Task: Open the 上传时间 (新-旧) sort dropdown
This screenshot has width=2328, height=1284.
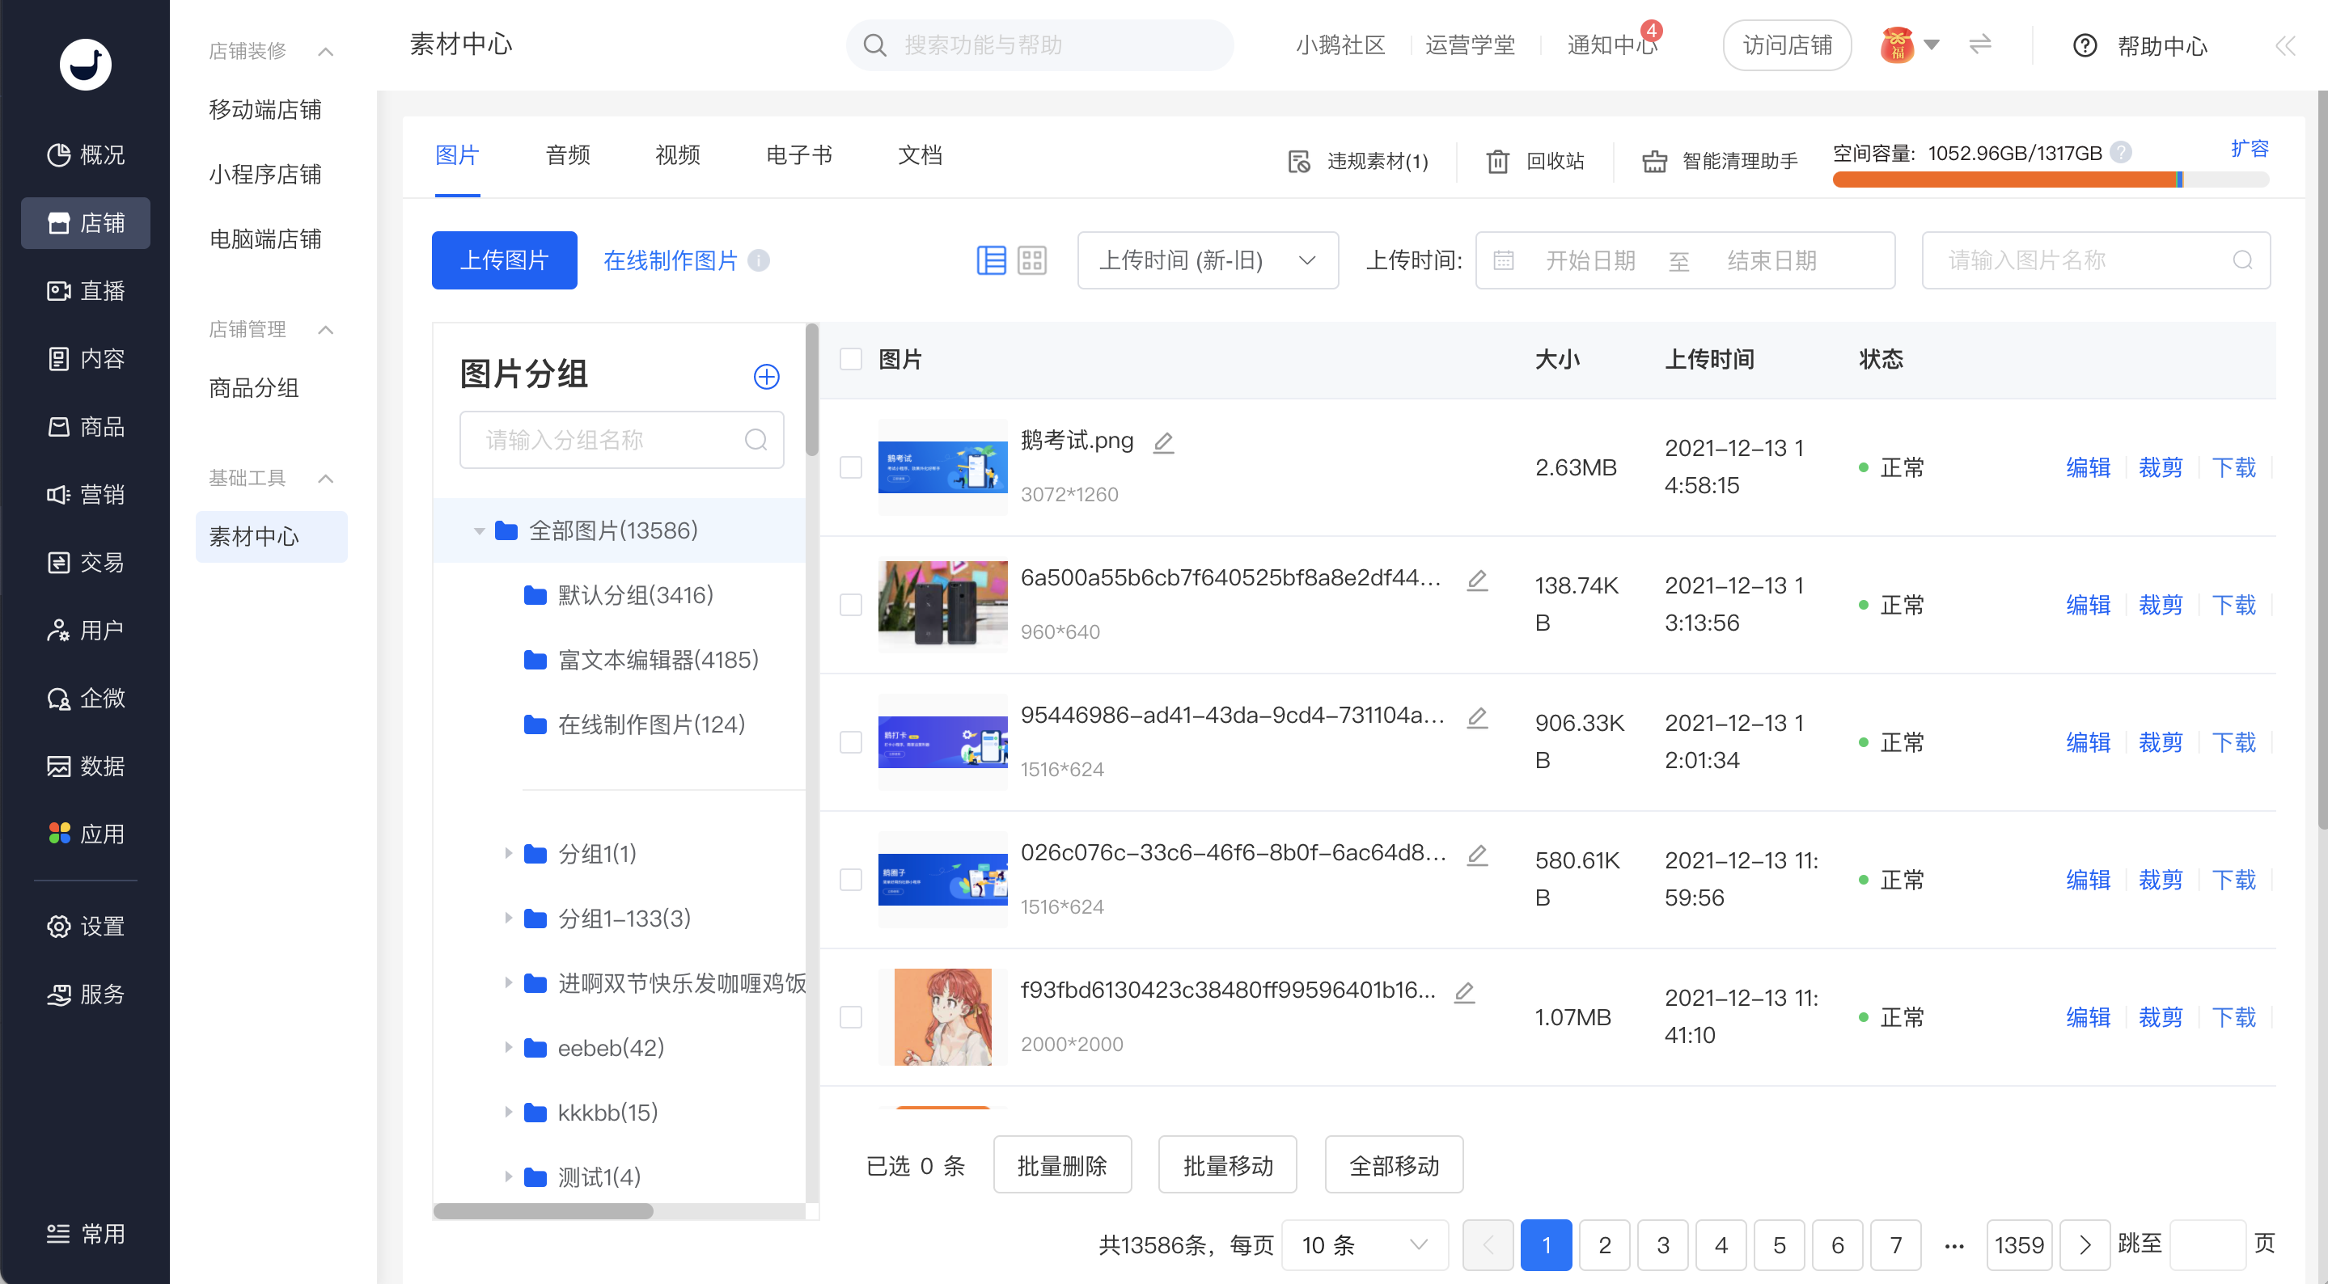Action: pos(1208,260)
